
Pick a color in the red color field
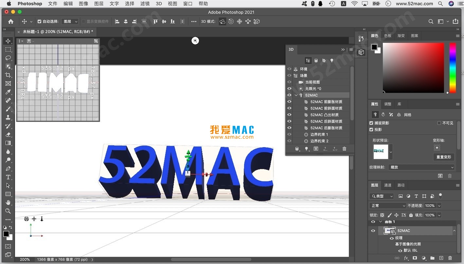coord(413,68)
